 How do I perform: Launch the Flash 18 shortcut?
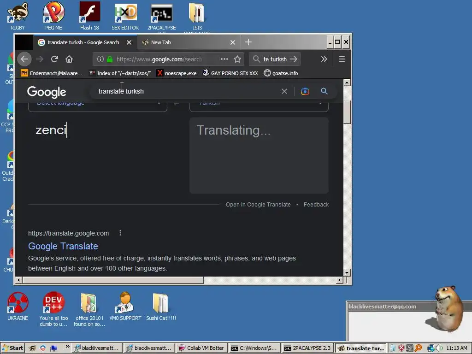[89, 16]
